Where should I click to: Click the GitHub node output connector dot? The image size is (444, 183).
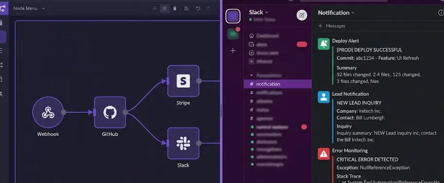coord(125,112)
